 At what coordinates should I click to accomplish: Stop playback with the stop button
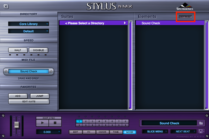point(55,123)
